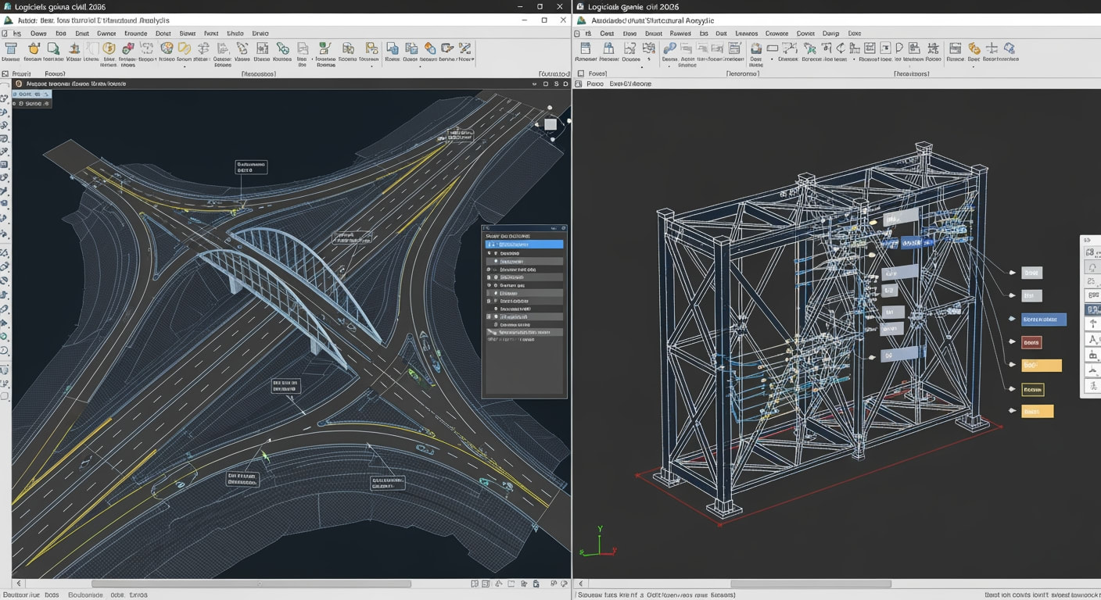The width and height of the screenshot is (1101, 600).
Task: Click the colorful globe icon in left ribbon
Action: tap(167, 48)
